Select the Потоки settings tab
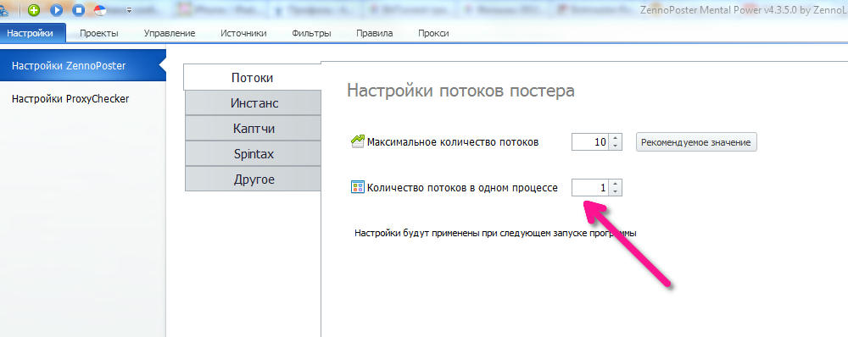The width and height of the screenshot is (848, 337). [x=252, y=78]
